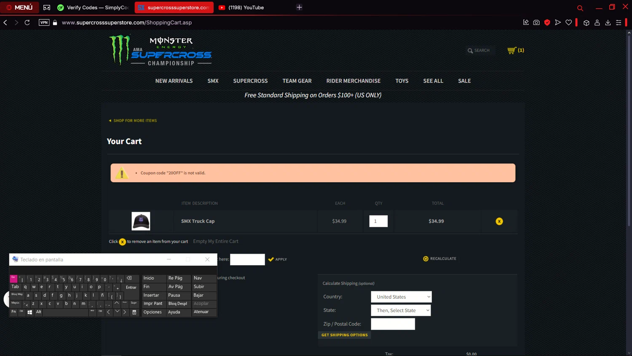
Task: Click the context menu key on keyboard
Action: [x=134, y=312]
